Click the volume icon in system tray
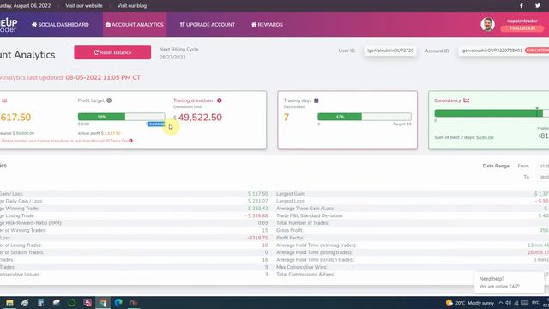This screenshot has height=309, width=549. pos(509,303)
